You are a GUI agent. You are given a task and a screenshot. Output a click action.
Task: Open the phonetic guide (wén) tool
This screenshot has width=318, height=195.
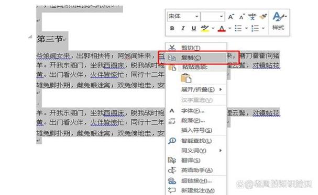point(252,17)
